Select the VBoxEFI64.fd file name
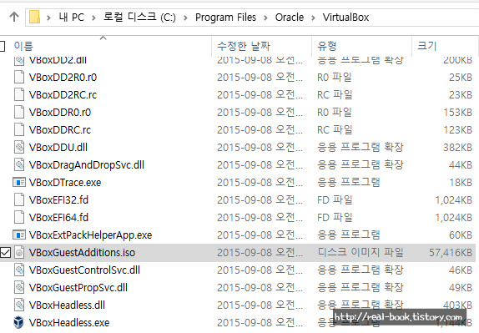 point(58,217)
